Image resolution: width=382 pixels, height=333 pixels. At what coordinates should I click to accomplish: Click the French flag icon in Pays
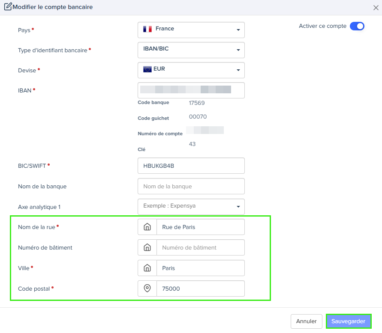pyautogui.click(x=147, y=29)
